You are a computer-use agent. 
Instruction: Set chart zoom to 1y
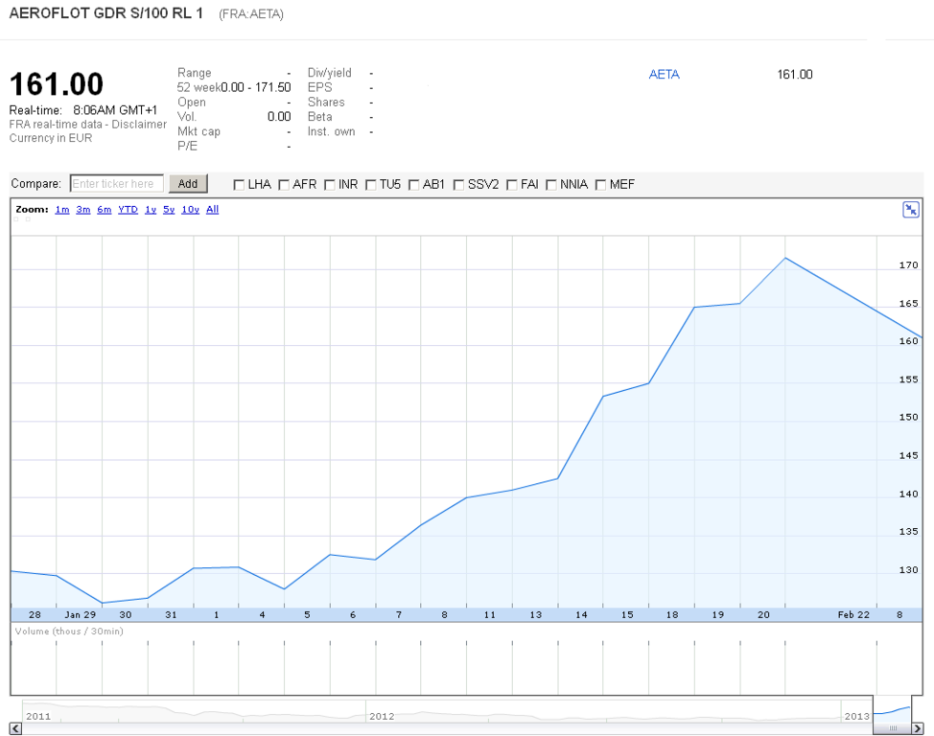(x=151, y=210)
